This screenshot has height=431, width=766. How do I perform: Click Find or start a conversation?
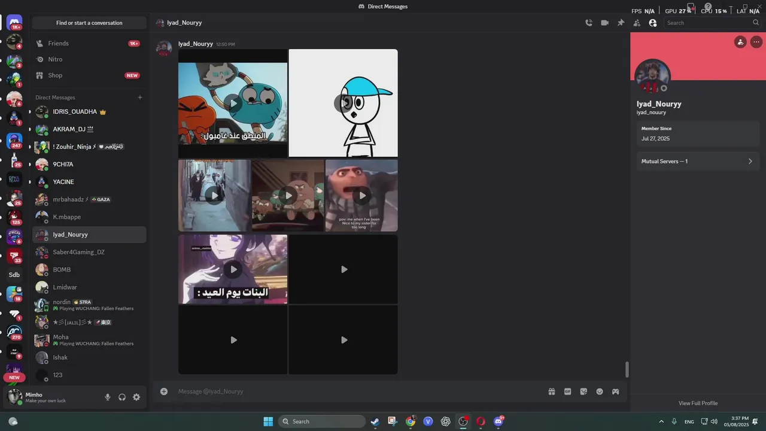coord(89,23)
